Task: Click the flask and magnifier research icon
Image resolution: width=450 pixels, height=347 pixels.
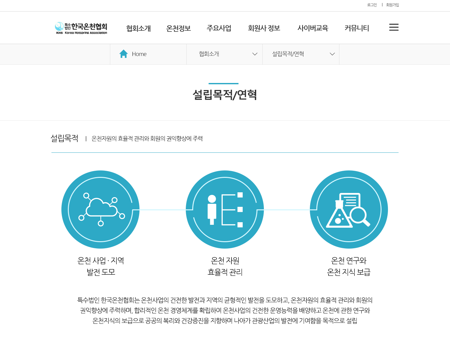Action: point(349,209)
